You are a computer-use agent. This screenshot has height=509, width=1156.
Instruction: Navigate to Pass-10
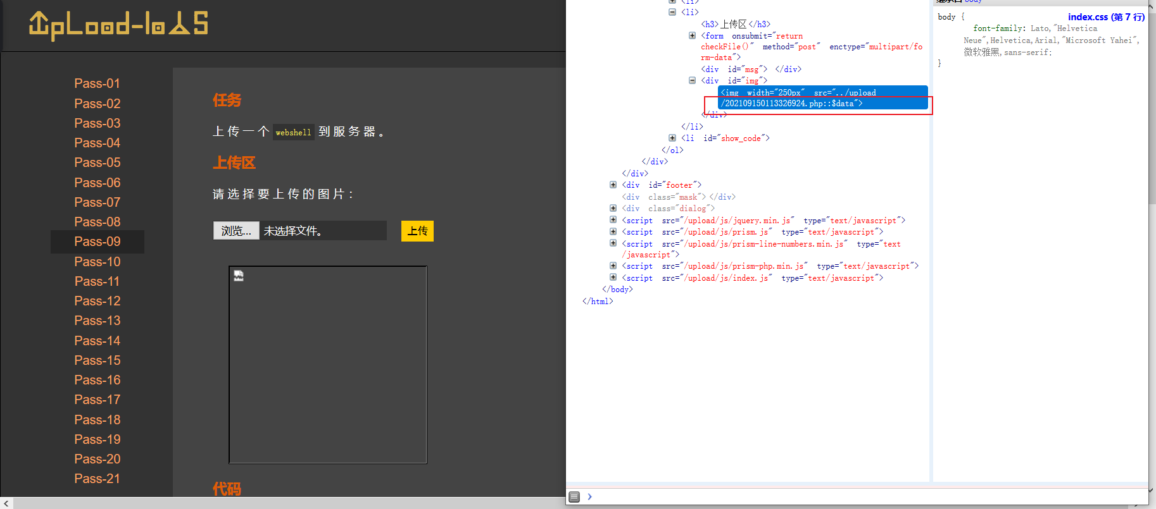coord(97,262)
